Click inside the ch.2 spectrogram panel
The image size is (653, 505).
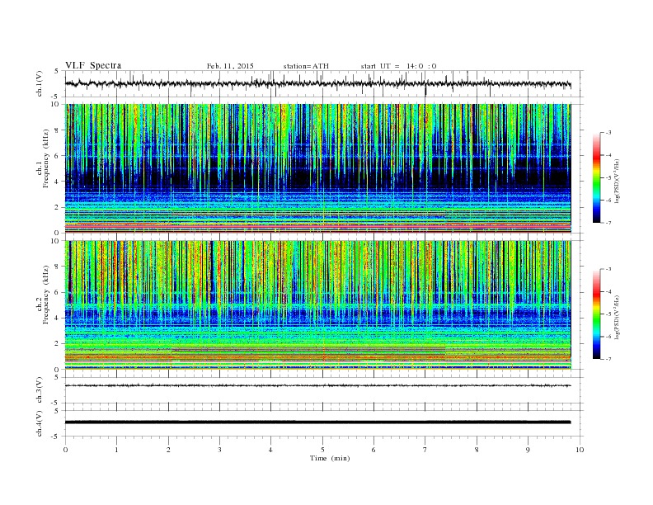[x=317, y=304]
